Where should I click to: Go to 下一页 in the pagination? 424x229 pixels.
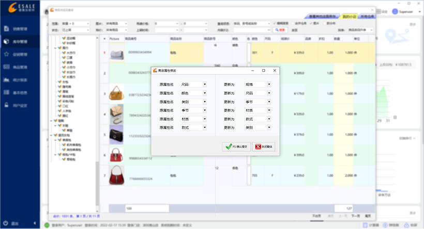tap(356, 215)
